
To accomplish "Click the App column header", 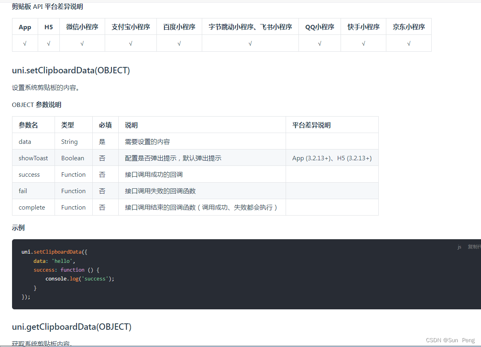I will click(24, 27).
